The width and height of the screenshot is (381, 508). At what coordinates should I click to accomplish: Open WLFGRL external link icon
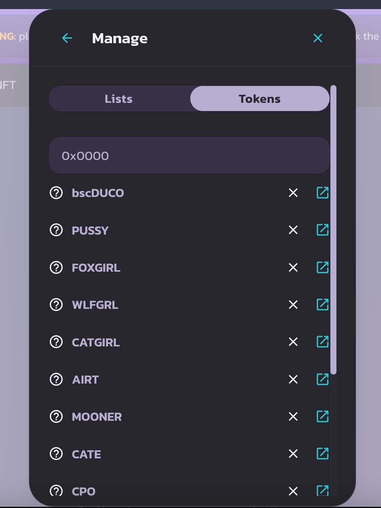coord(323,305)
